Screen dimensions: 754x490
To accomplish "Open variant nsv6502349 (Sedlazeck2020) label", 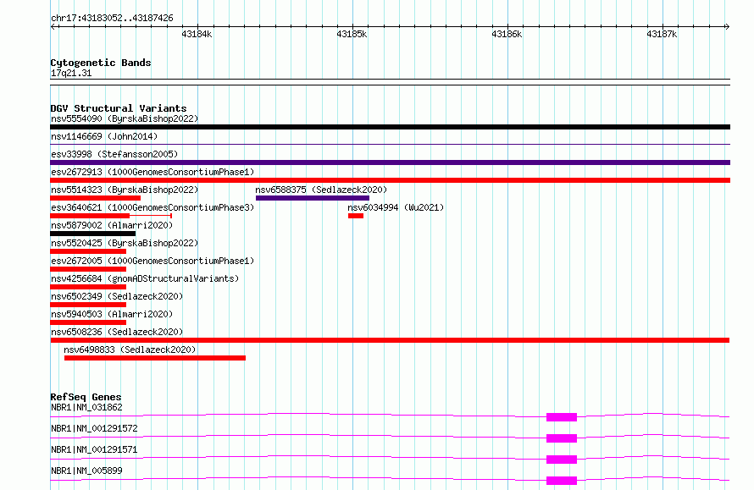I will tap(117, 296).
